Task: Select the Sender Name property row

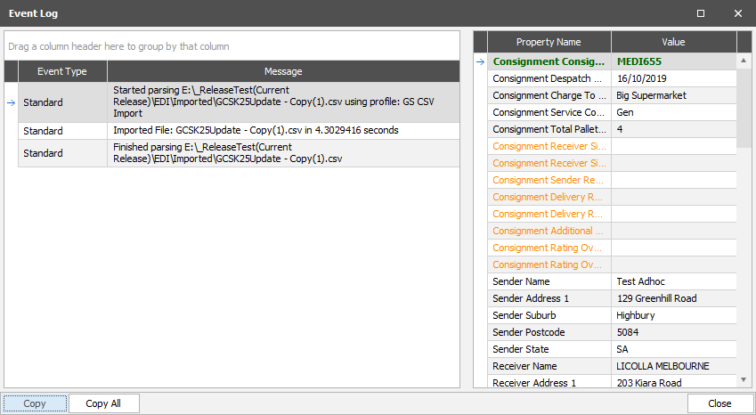Action: coord(612,281)
